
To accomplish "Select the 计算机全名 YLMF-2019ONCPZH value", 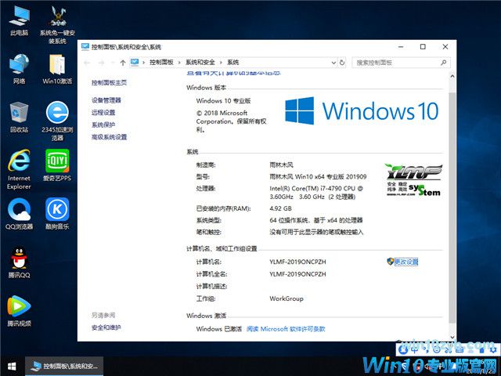I will pyautogui.click(x=297, y=274).
